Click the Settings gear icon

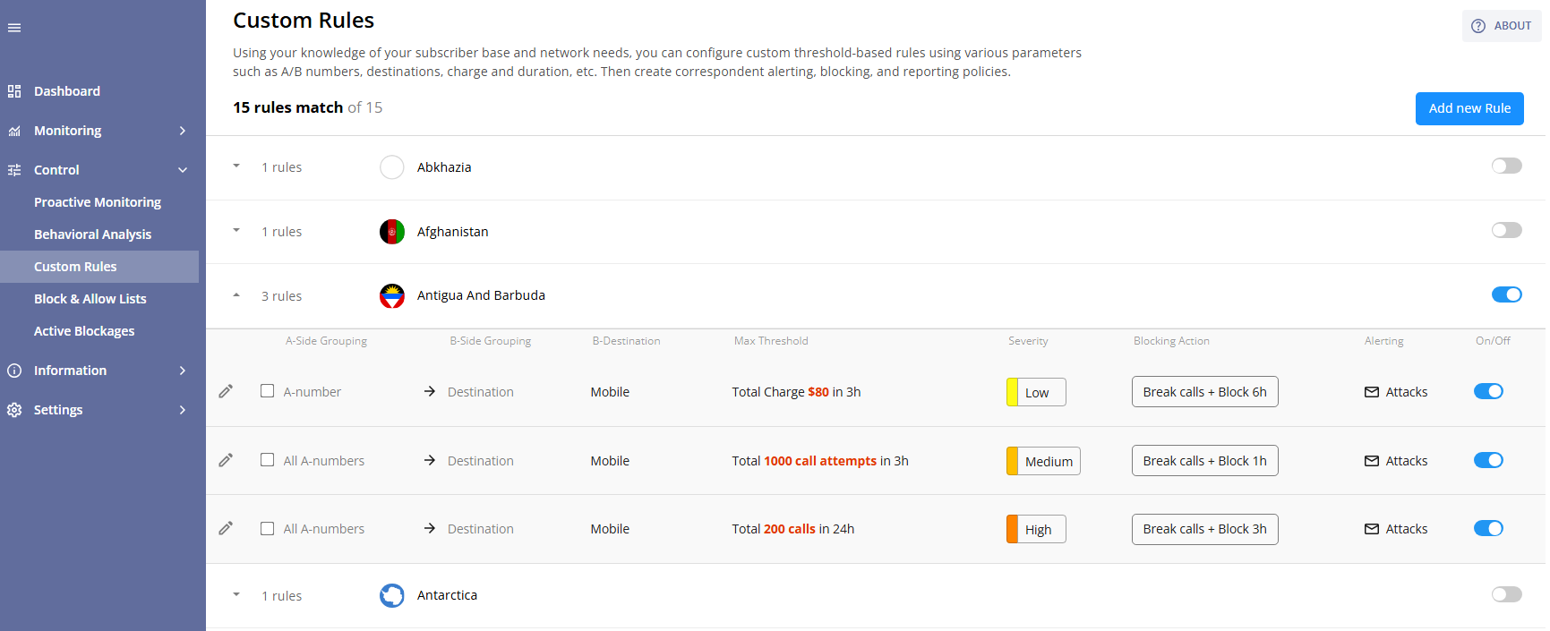click(14, 410)
